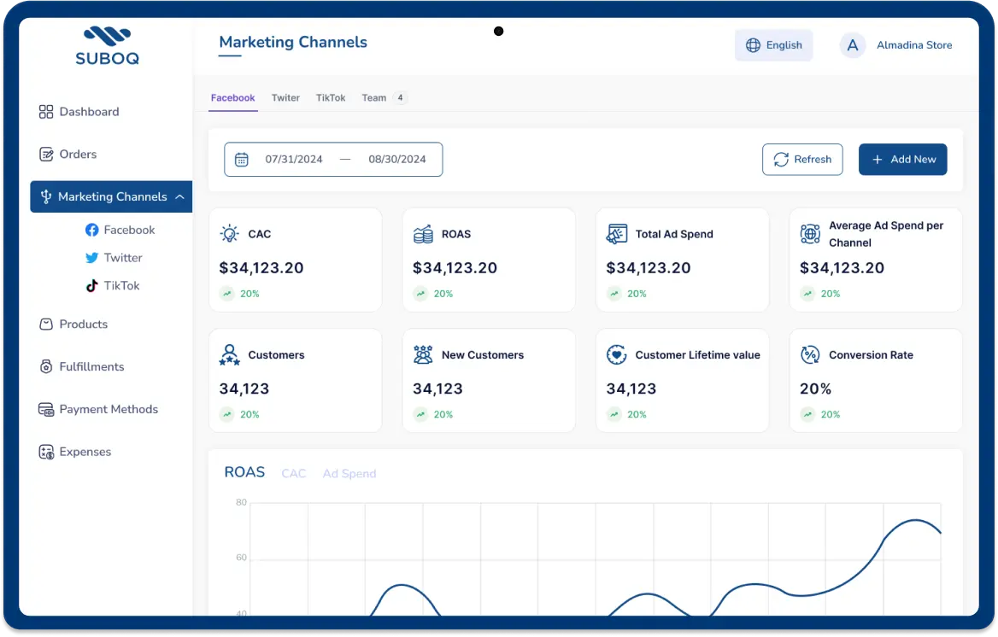Click the Twitter bird icon in sidebar
The image size is (998, 637).
click(x=92, y=258)
